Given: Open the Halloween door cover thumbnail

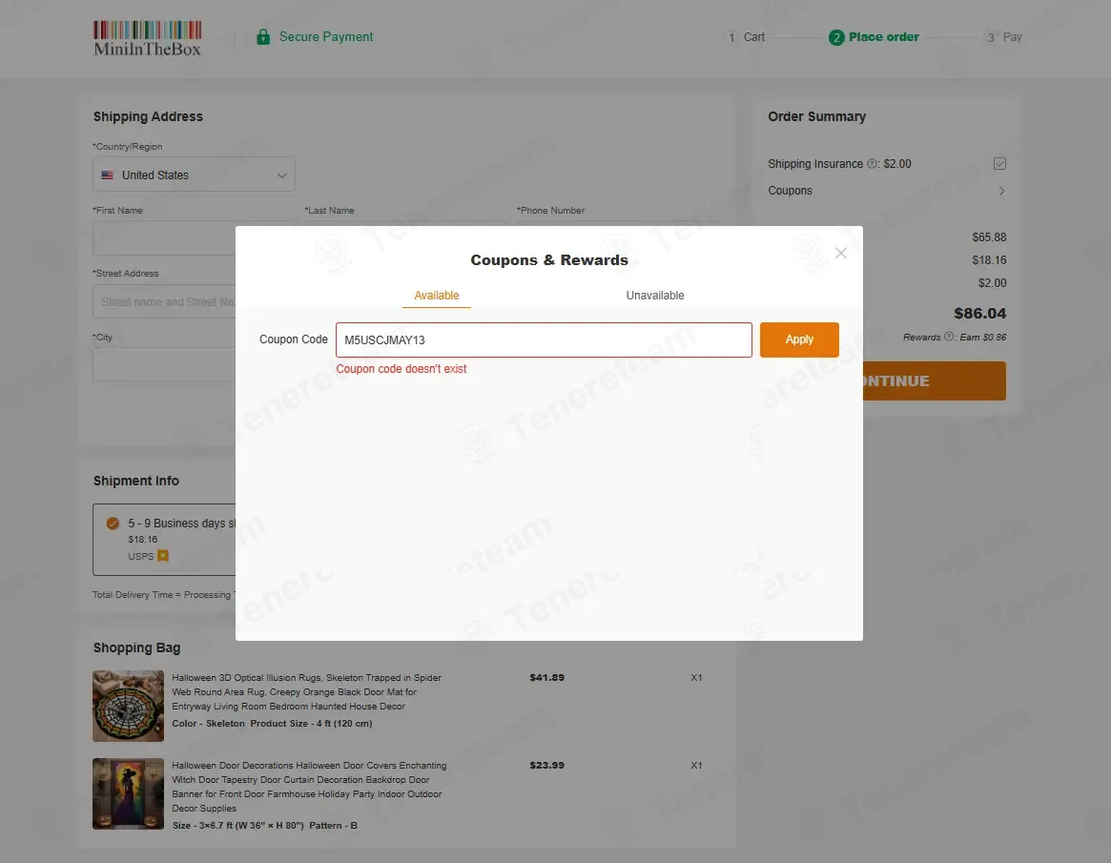Looking at the screenshot, I should point(128,793).
